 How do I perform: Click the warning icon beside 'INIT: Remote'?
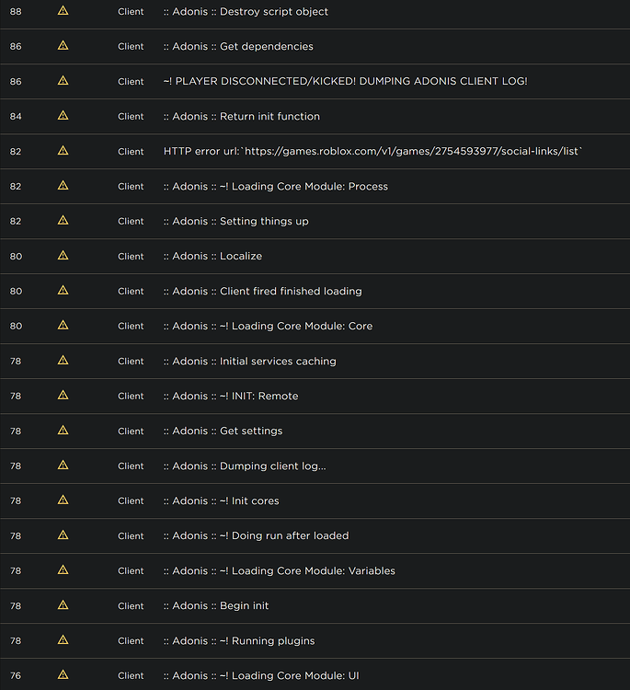63,396
